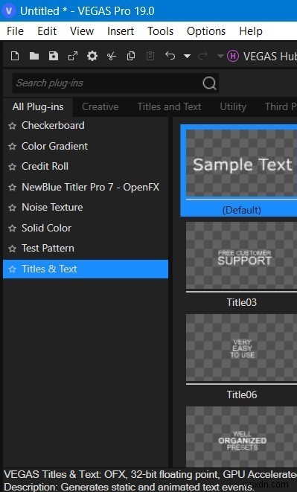Switch to the Creative tab
The height and width of the screenshot is (492, 297).
pyautogui.click(x=100, y=107)
